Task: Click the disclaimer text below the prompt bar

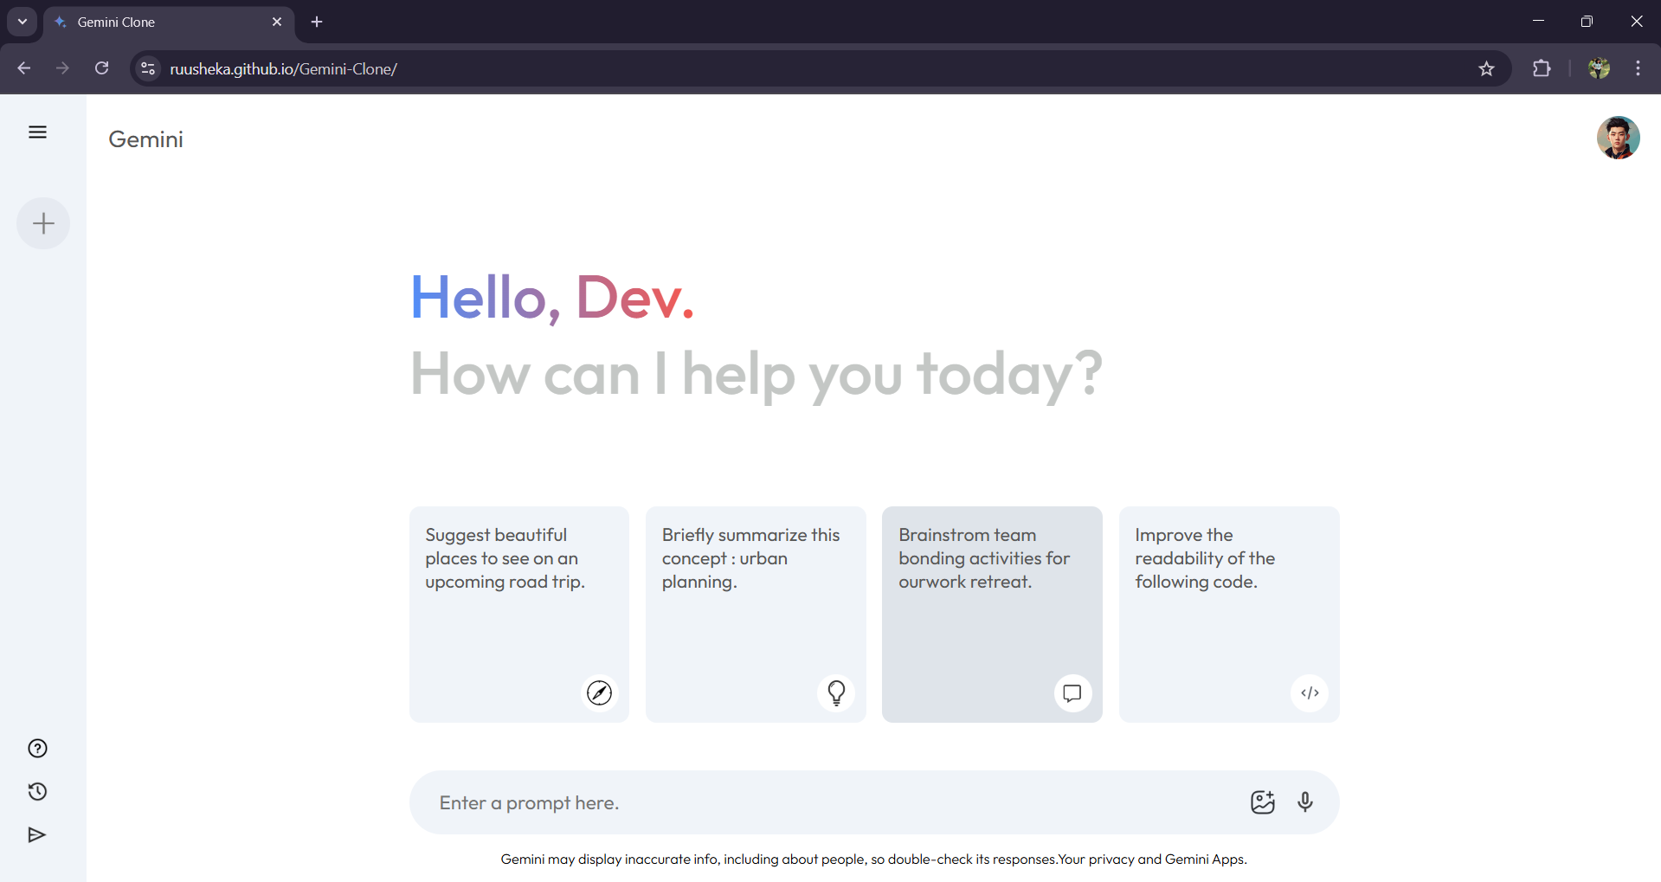Action: [874, 859]
